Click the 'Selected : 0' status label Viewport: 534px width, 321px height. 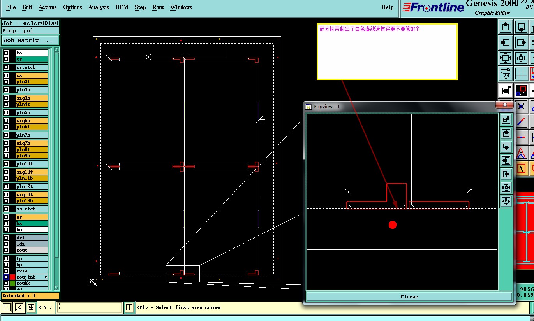[30, 296]
